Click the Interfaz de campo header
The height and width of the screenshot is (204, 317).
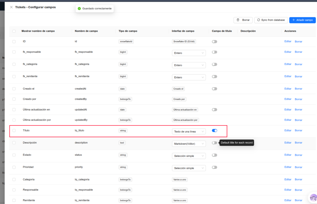click(183, 31)
